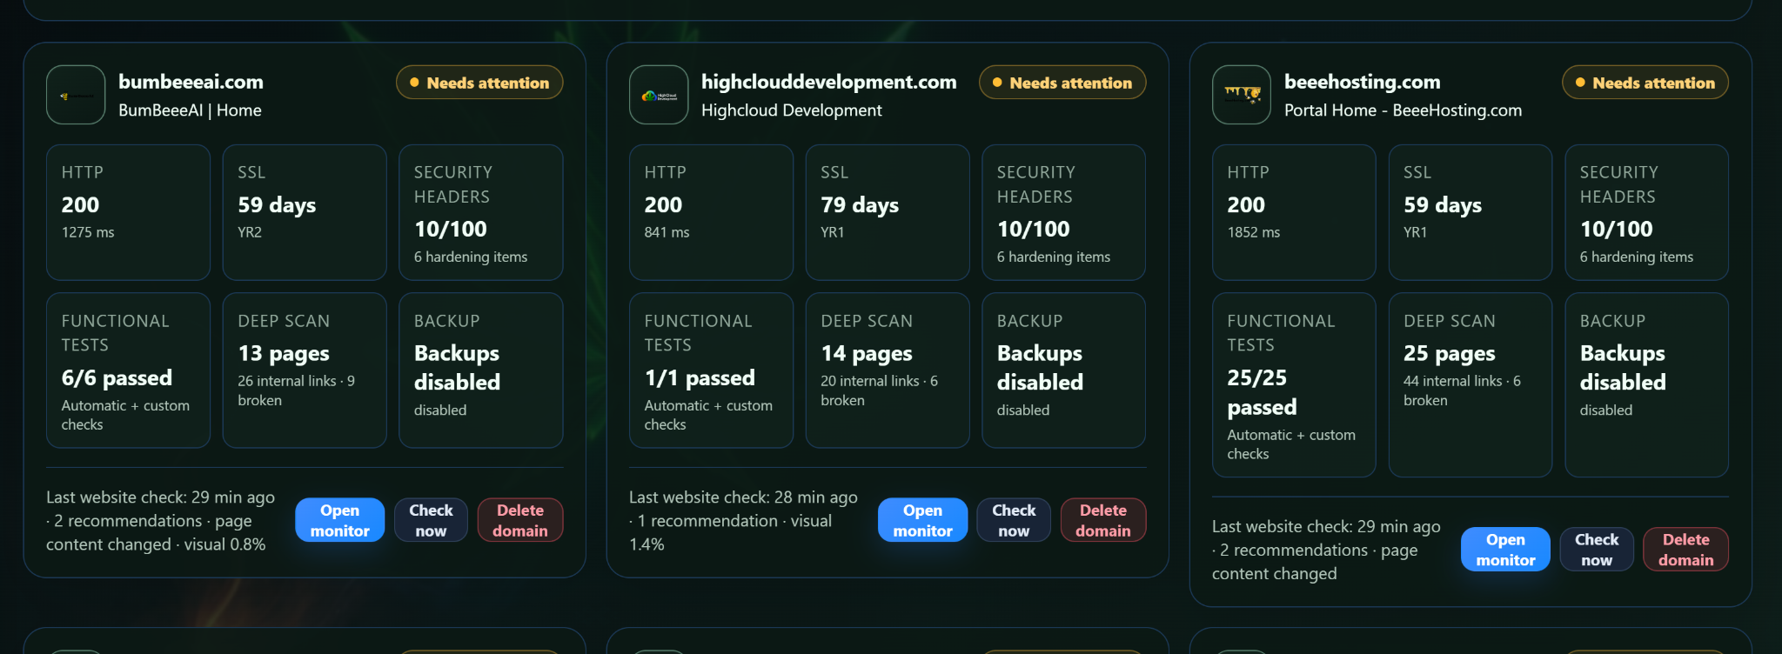Image resolution: width=1782 pixels, height=654 pixels.
Task: Open Security Headers tile on beehosting.com
Action: pyautogui.click(x=1647, y=212)
